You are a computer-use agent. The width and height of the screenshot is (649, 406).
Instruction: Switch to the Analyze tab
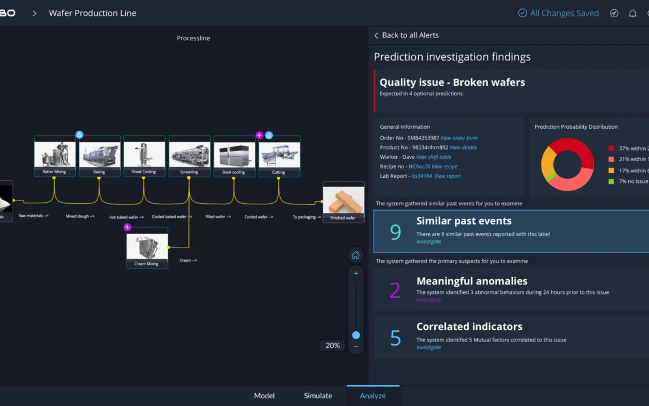coord(373,396)
